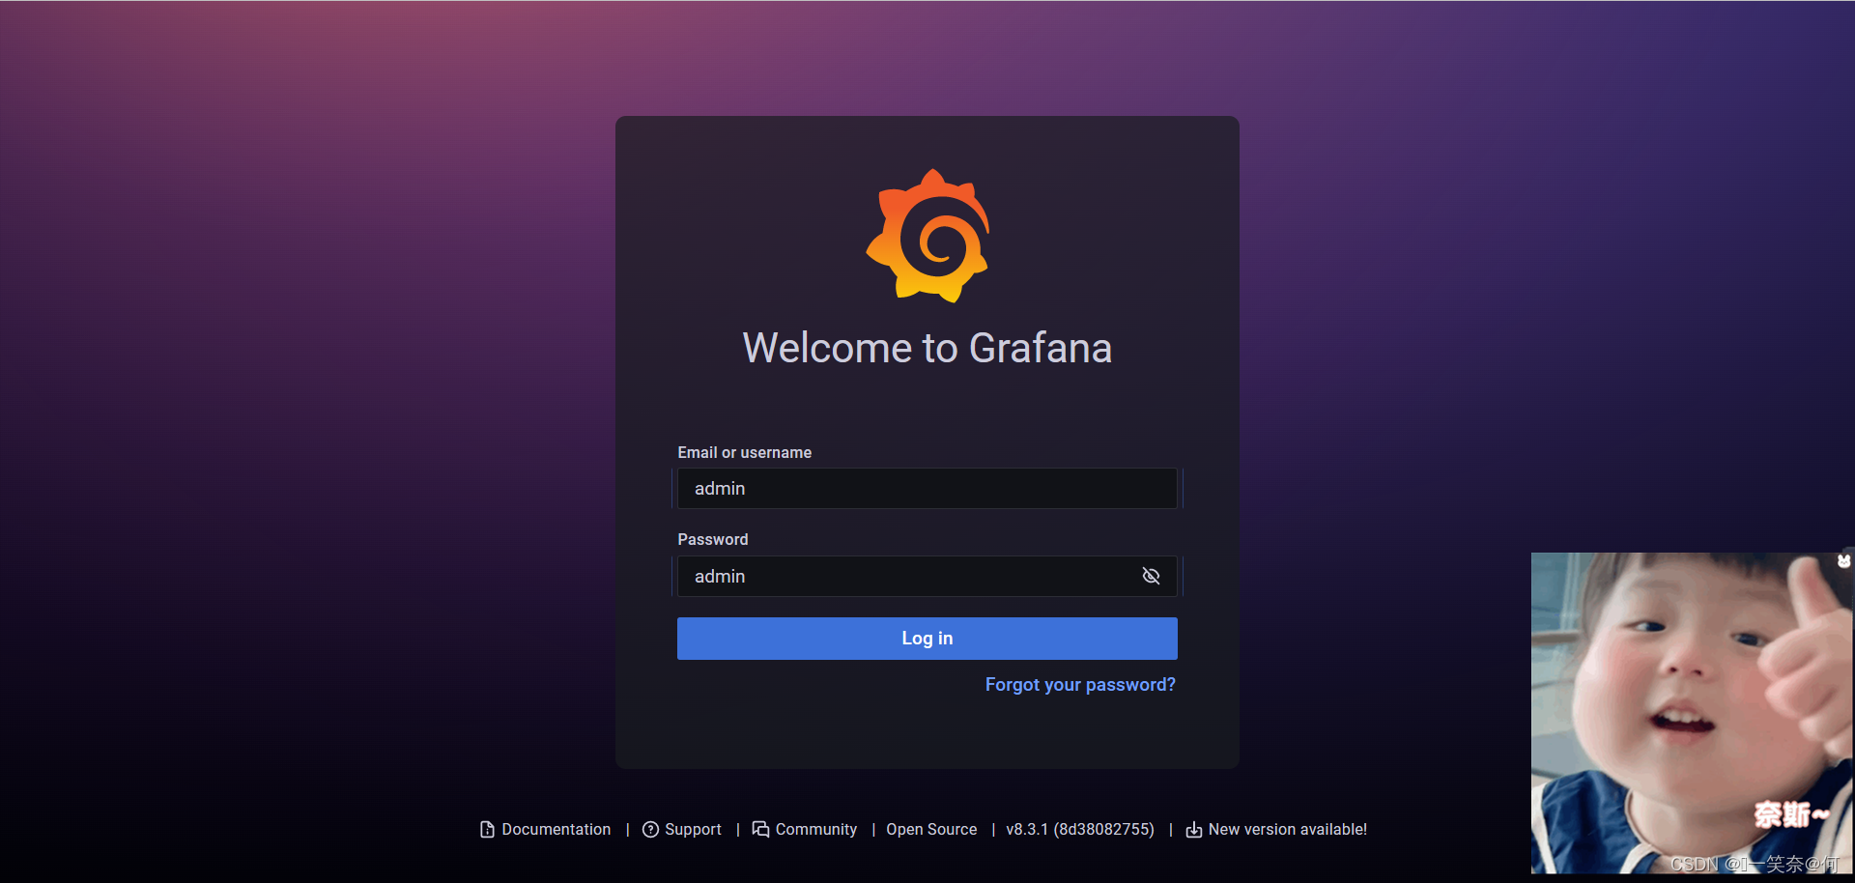Click the Password field label
The image size is (1855, 883).
[x=713, y=540]
